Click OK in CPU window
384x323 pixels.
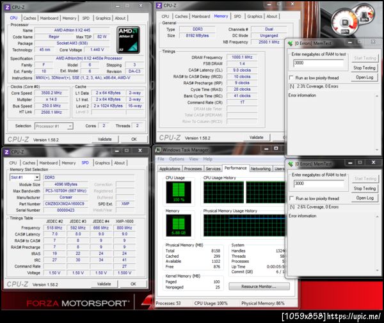[x=134, y=139]
